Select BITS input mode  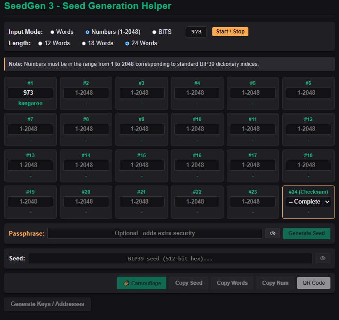pyautogui.click(x=154, y=32)
